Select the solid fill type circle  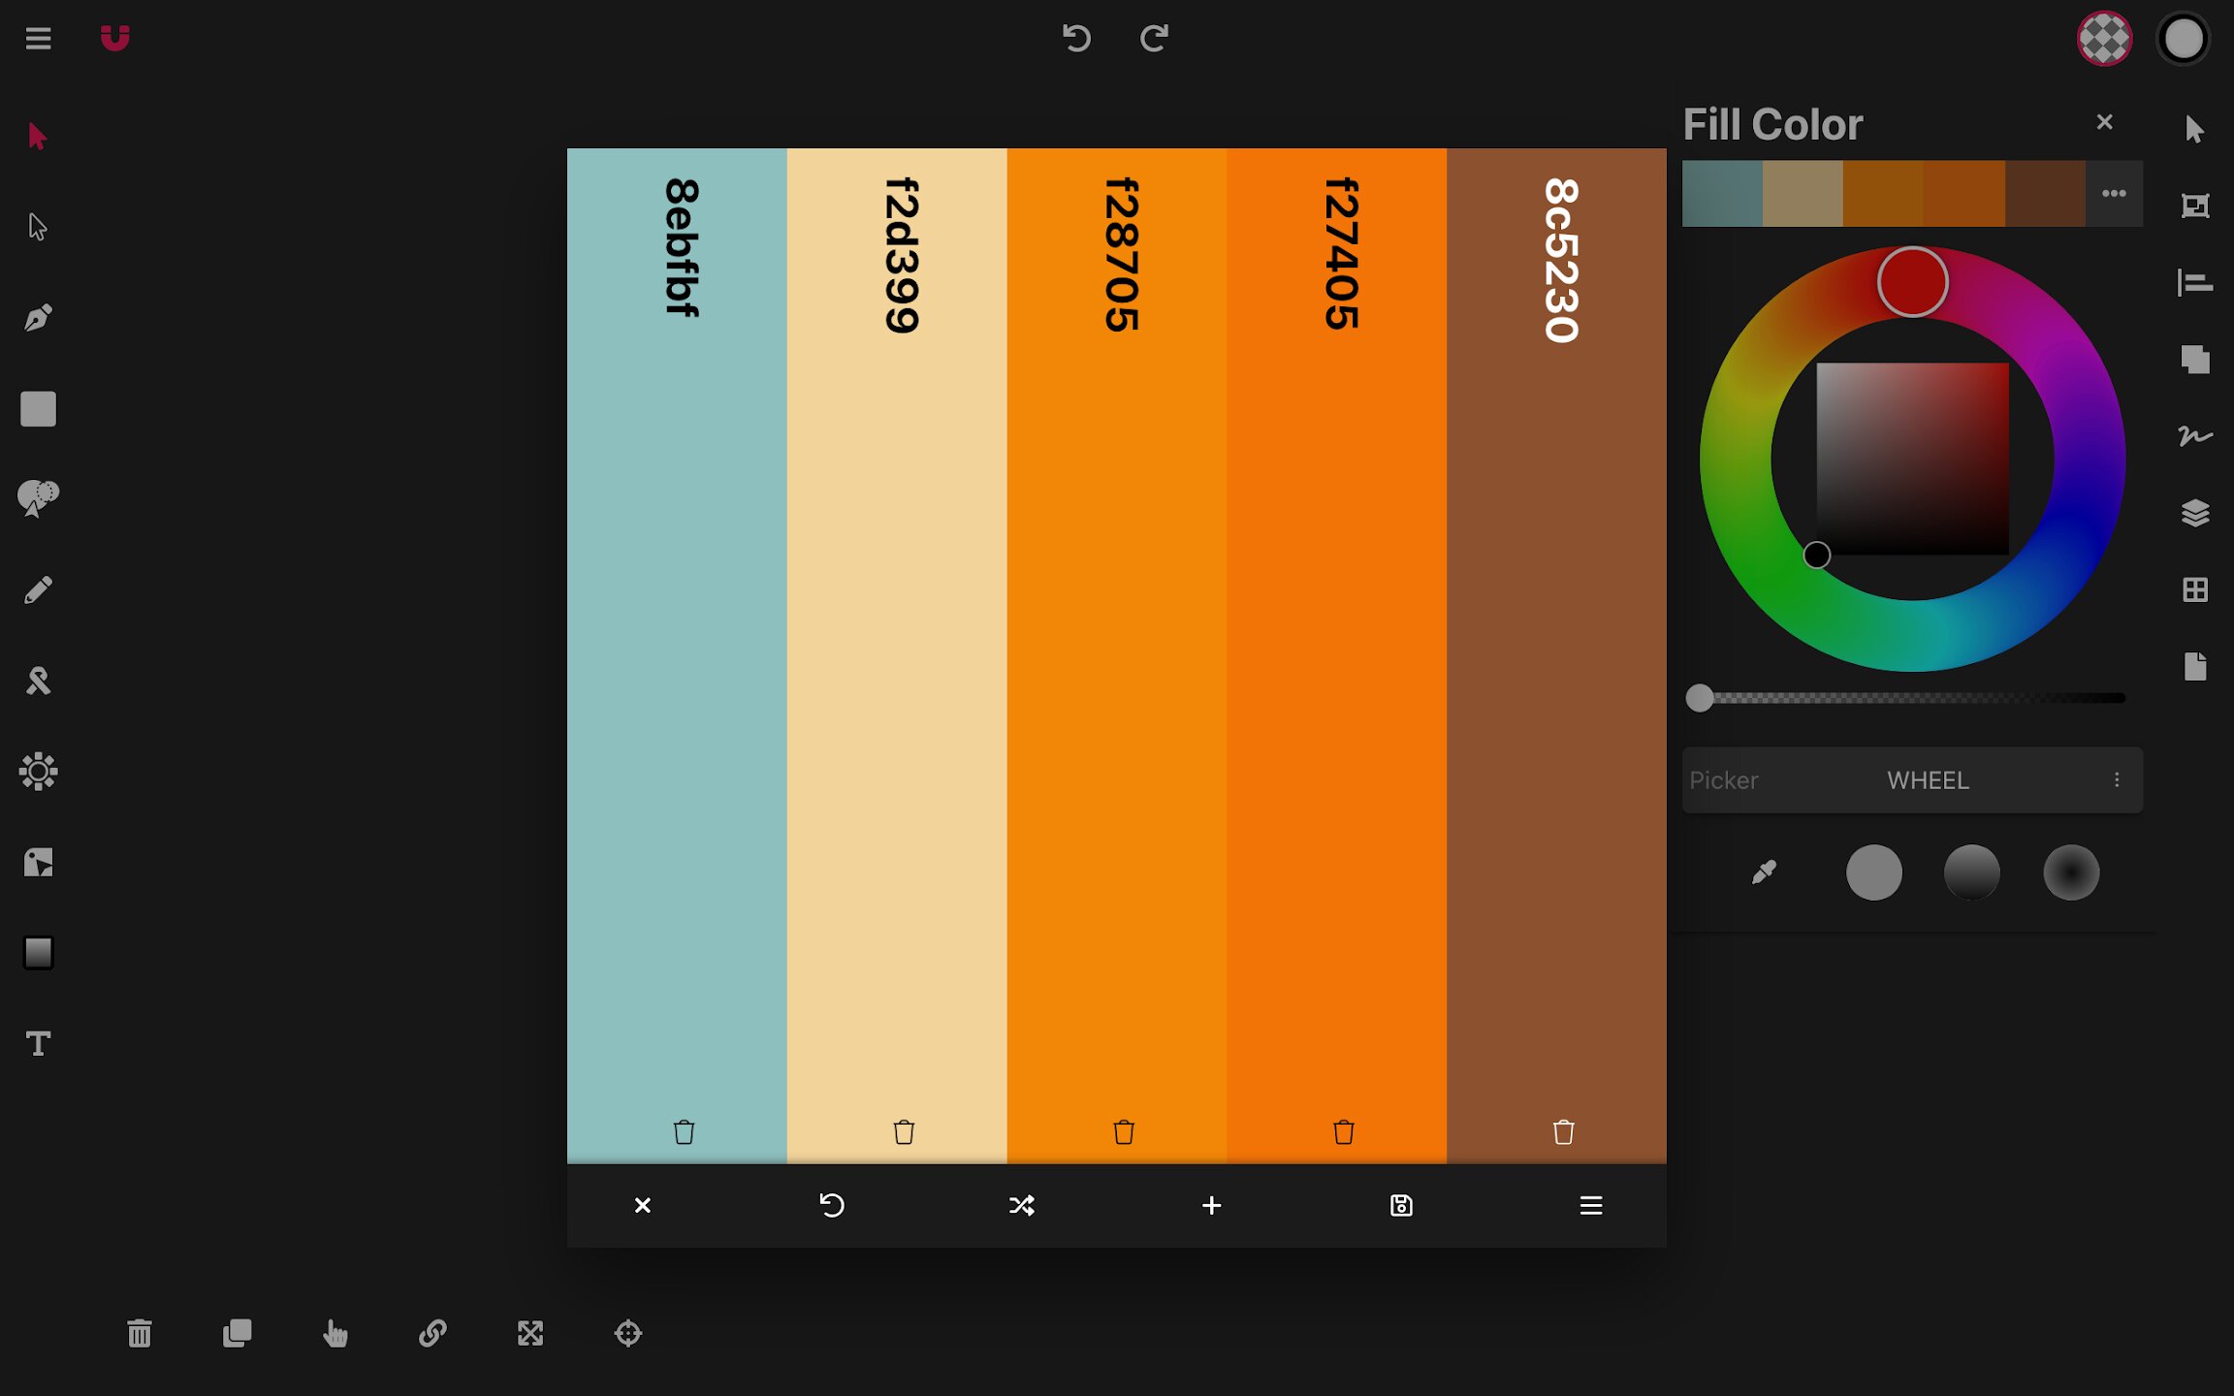click(x=1873, y=872)
